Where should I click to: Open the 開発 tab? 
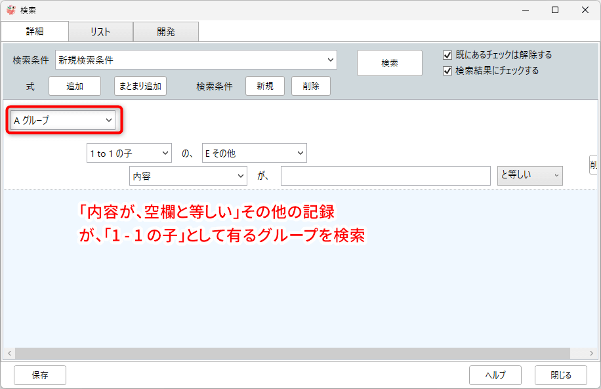(165, 31)
